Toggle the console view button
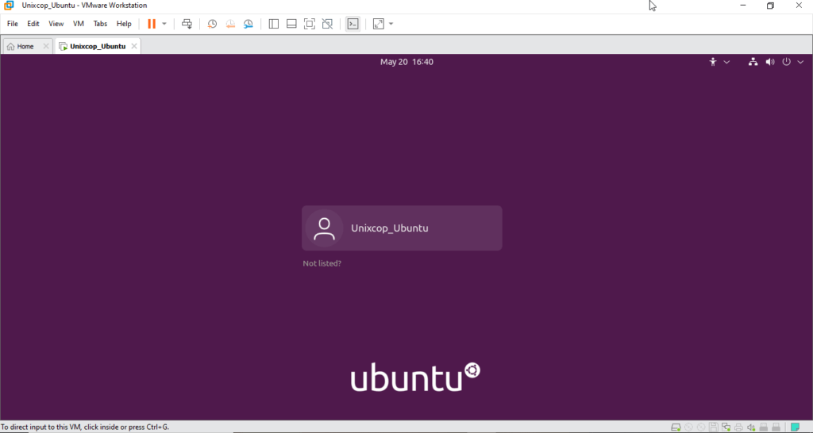 [353, 24]
